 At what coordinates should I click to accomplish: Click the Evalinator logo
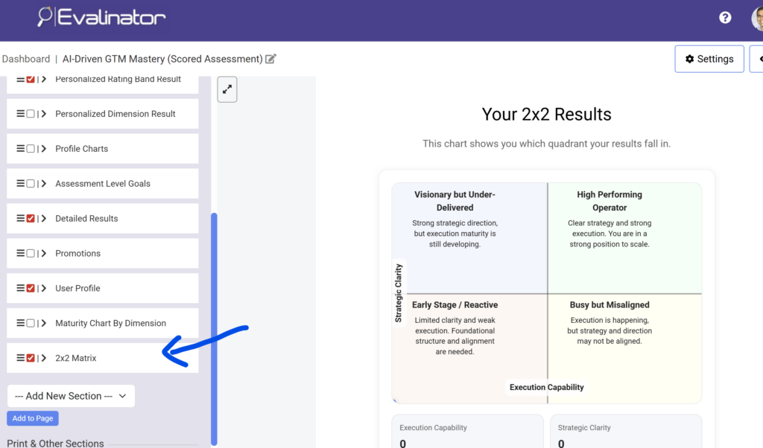[101, 16]
